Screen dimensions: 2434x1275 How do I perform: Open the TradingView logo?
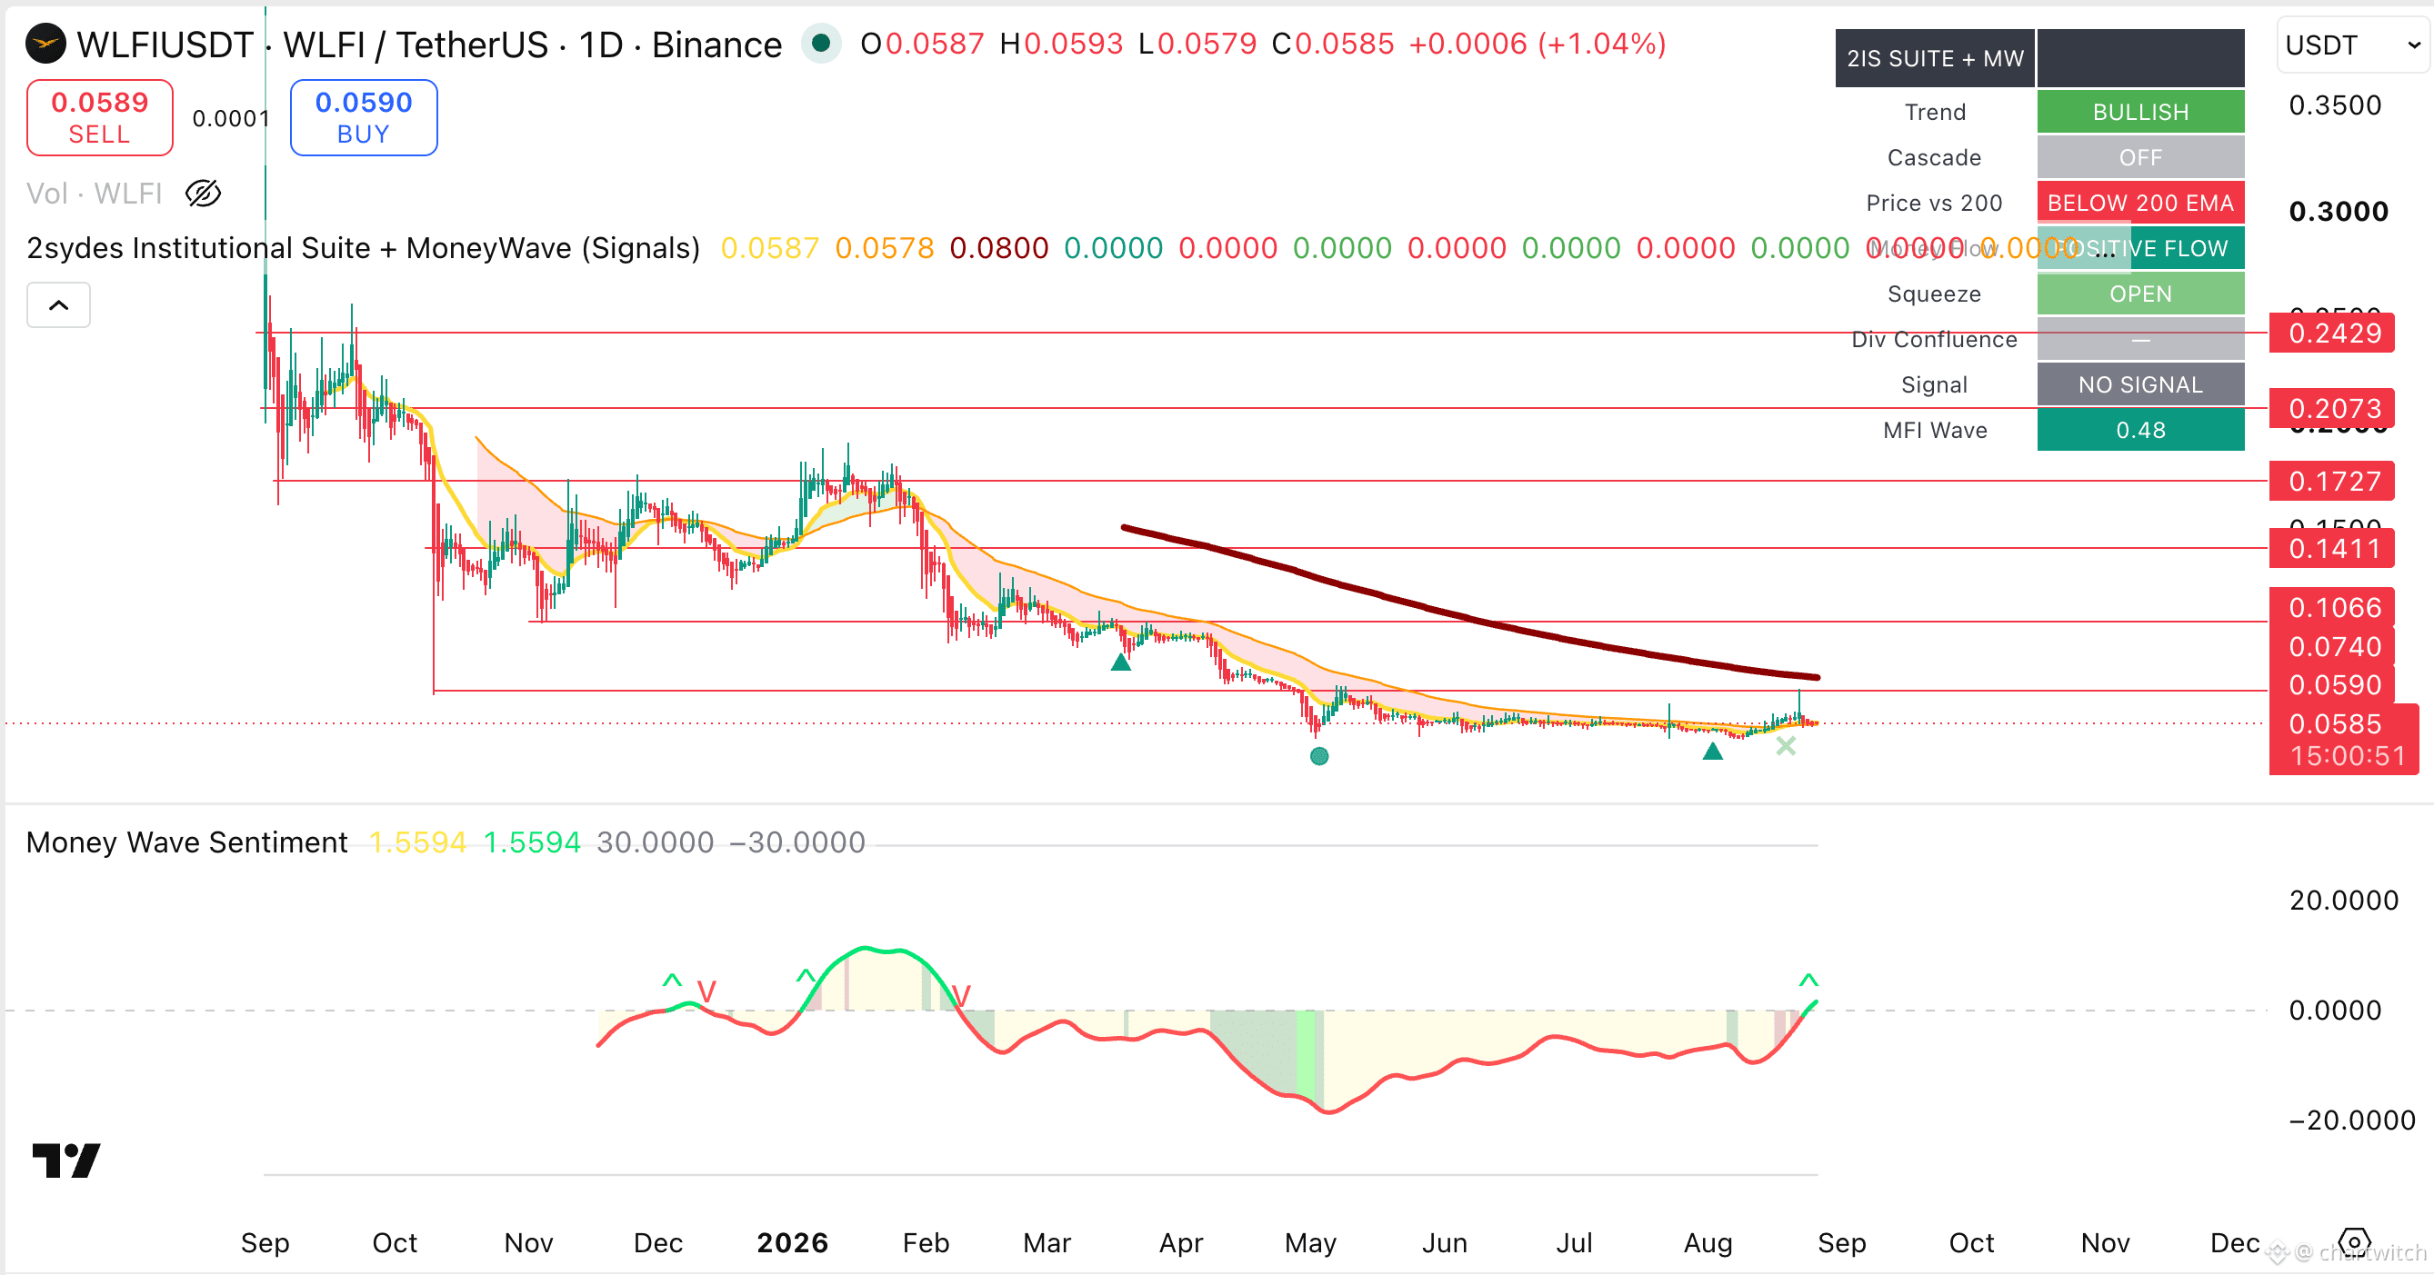[66, 1160]
